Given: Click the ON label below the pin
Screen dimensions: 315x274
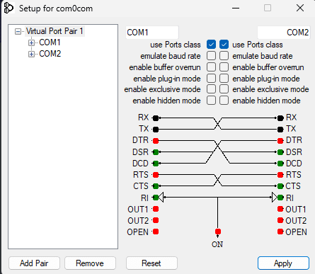Looking at the screenshot, I should [x=217, y=244].
